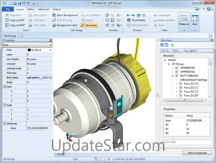Screen dimensions: 216x163
Task: Click Run AutoCAD
Action: click(x=137, y=25)
